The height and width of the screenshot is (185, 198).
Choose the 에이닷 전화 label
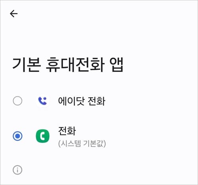[x=82, y=101]
